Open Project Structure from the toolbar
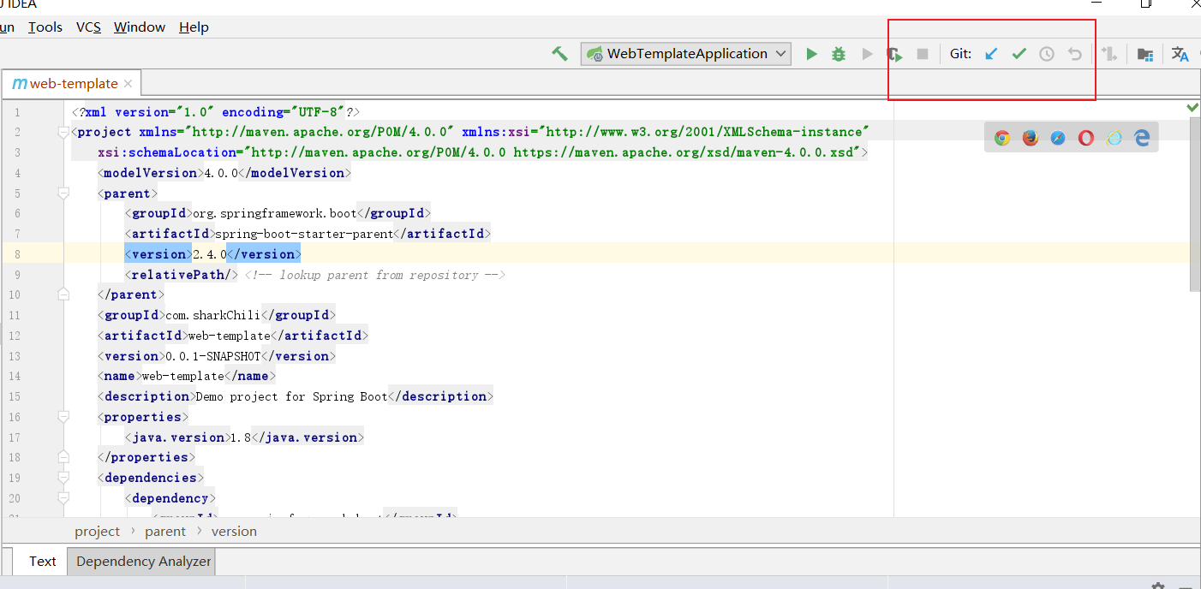The image size is (1201, 589). pos(1144,54)
